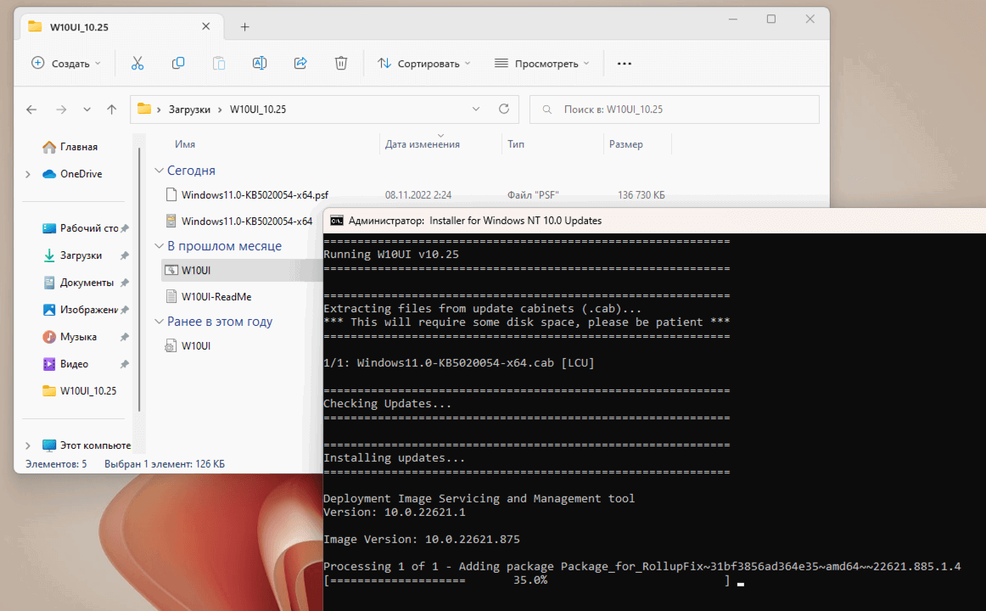Click search magnifier icon
The image size is (986, 611).
click(547, 109)
